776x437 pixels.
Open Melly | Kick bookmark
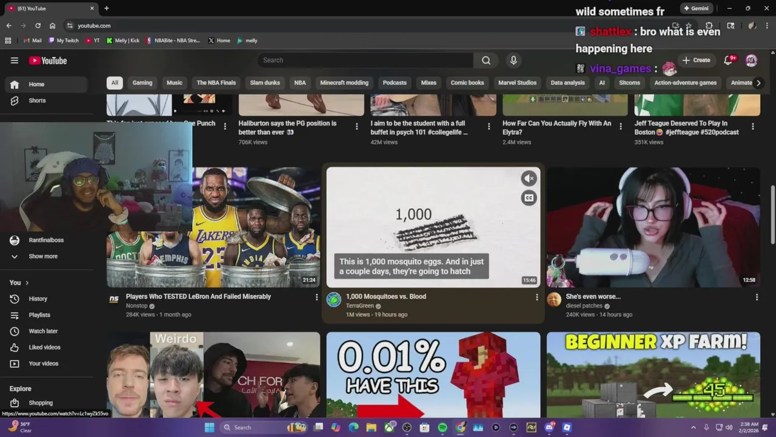pyautogui.click(x=122, y=41)
